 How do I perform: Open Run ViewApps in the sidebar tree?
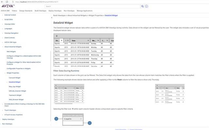tap(7, 124)
